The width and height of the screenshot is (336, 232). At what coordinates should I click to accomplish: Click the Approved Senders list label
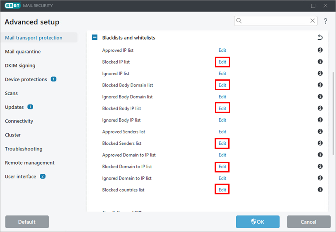click(x=123, y=132)
